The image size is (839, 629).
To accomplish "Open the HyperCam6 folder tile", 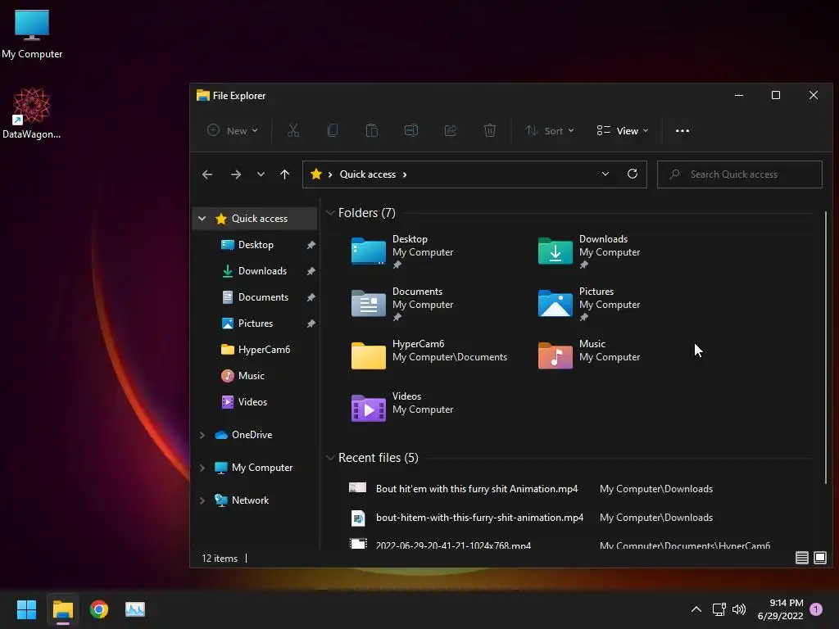I will tap(429, 355).
